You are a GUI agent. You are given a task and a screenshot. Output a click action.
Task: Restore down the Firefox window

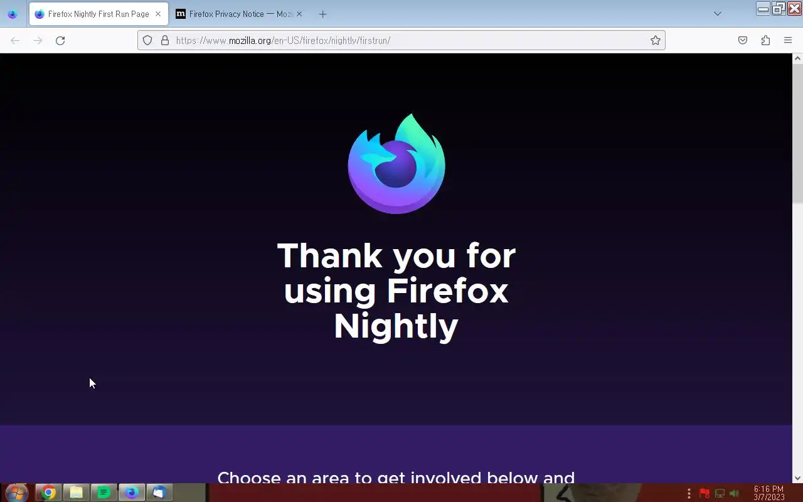[779, 8]
